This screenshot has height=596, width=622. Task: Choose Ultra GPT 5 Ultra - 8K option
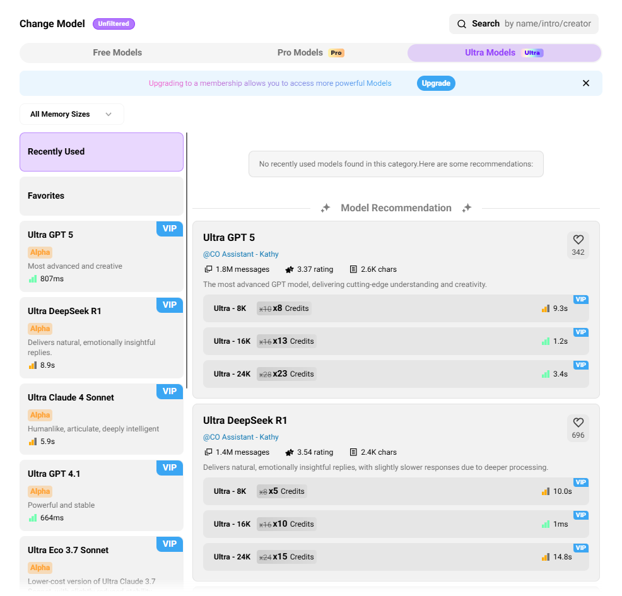[396, 308]
